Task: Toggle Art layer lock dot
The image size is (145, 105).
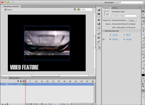Action: pyautogui.click(x=21, y=84)
